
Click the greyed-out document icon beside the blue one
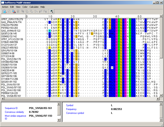pos(9,11)
